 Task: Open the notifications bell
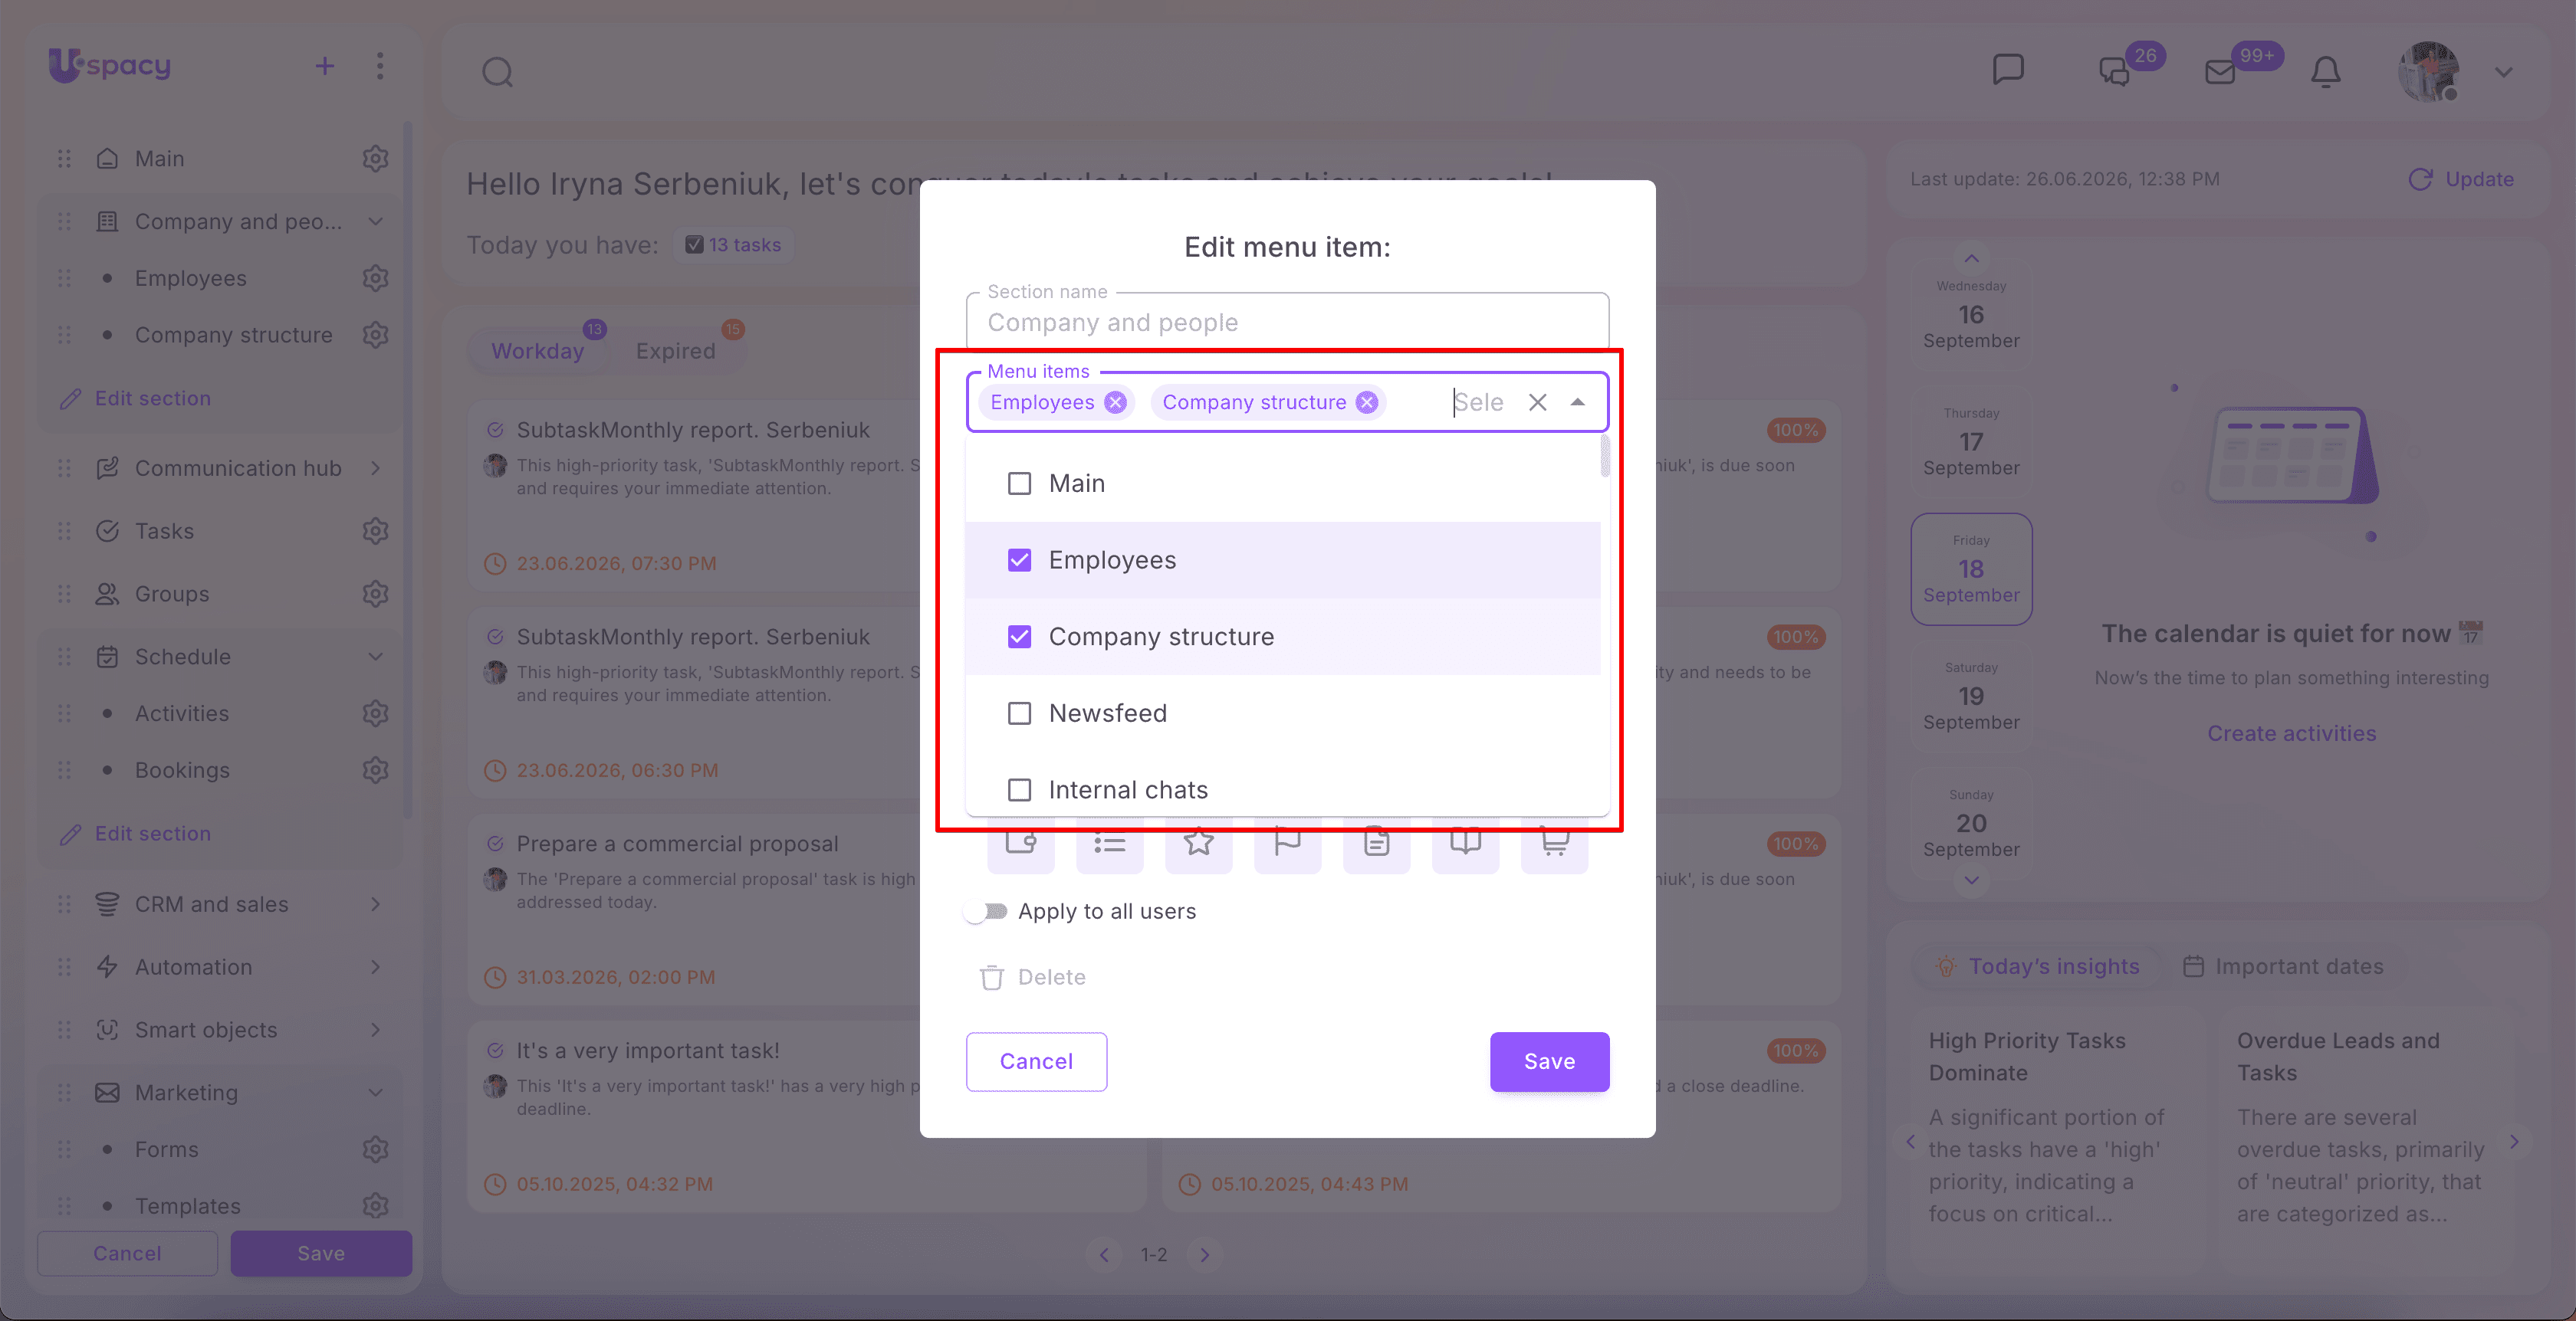pos(2326,72)
